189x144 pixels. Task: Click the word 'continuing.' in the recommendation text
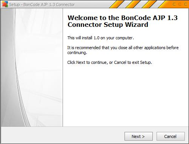(x=77, y=53)
